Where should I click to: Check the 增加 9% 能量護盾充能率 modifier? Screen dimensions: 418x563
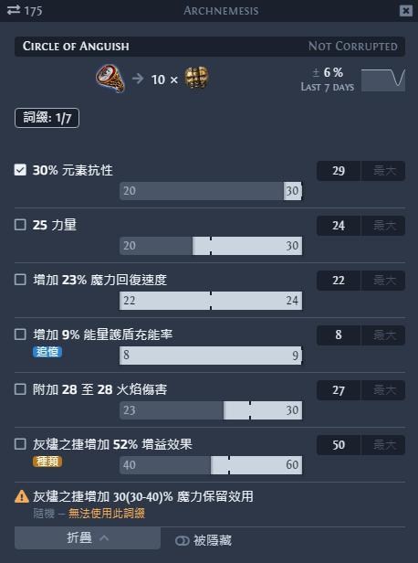click(20, 335)
